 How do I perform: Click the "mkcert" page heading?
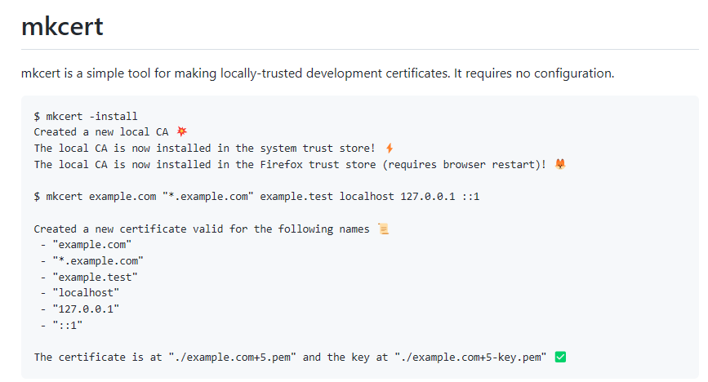tap(62, 26)
